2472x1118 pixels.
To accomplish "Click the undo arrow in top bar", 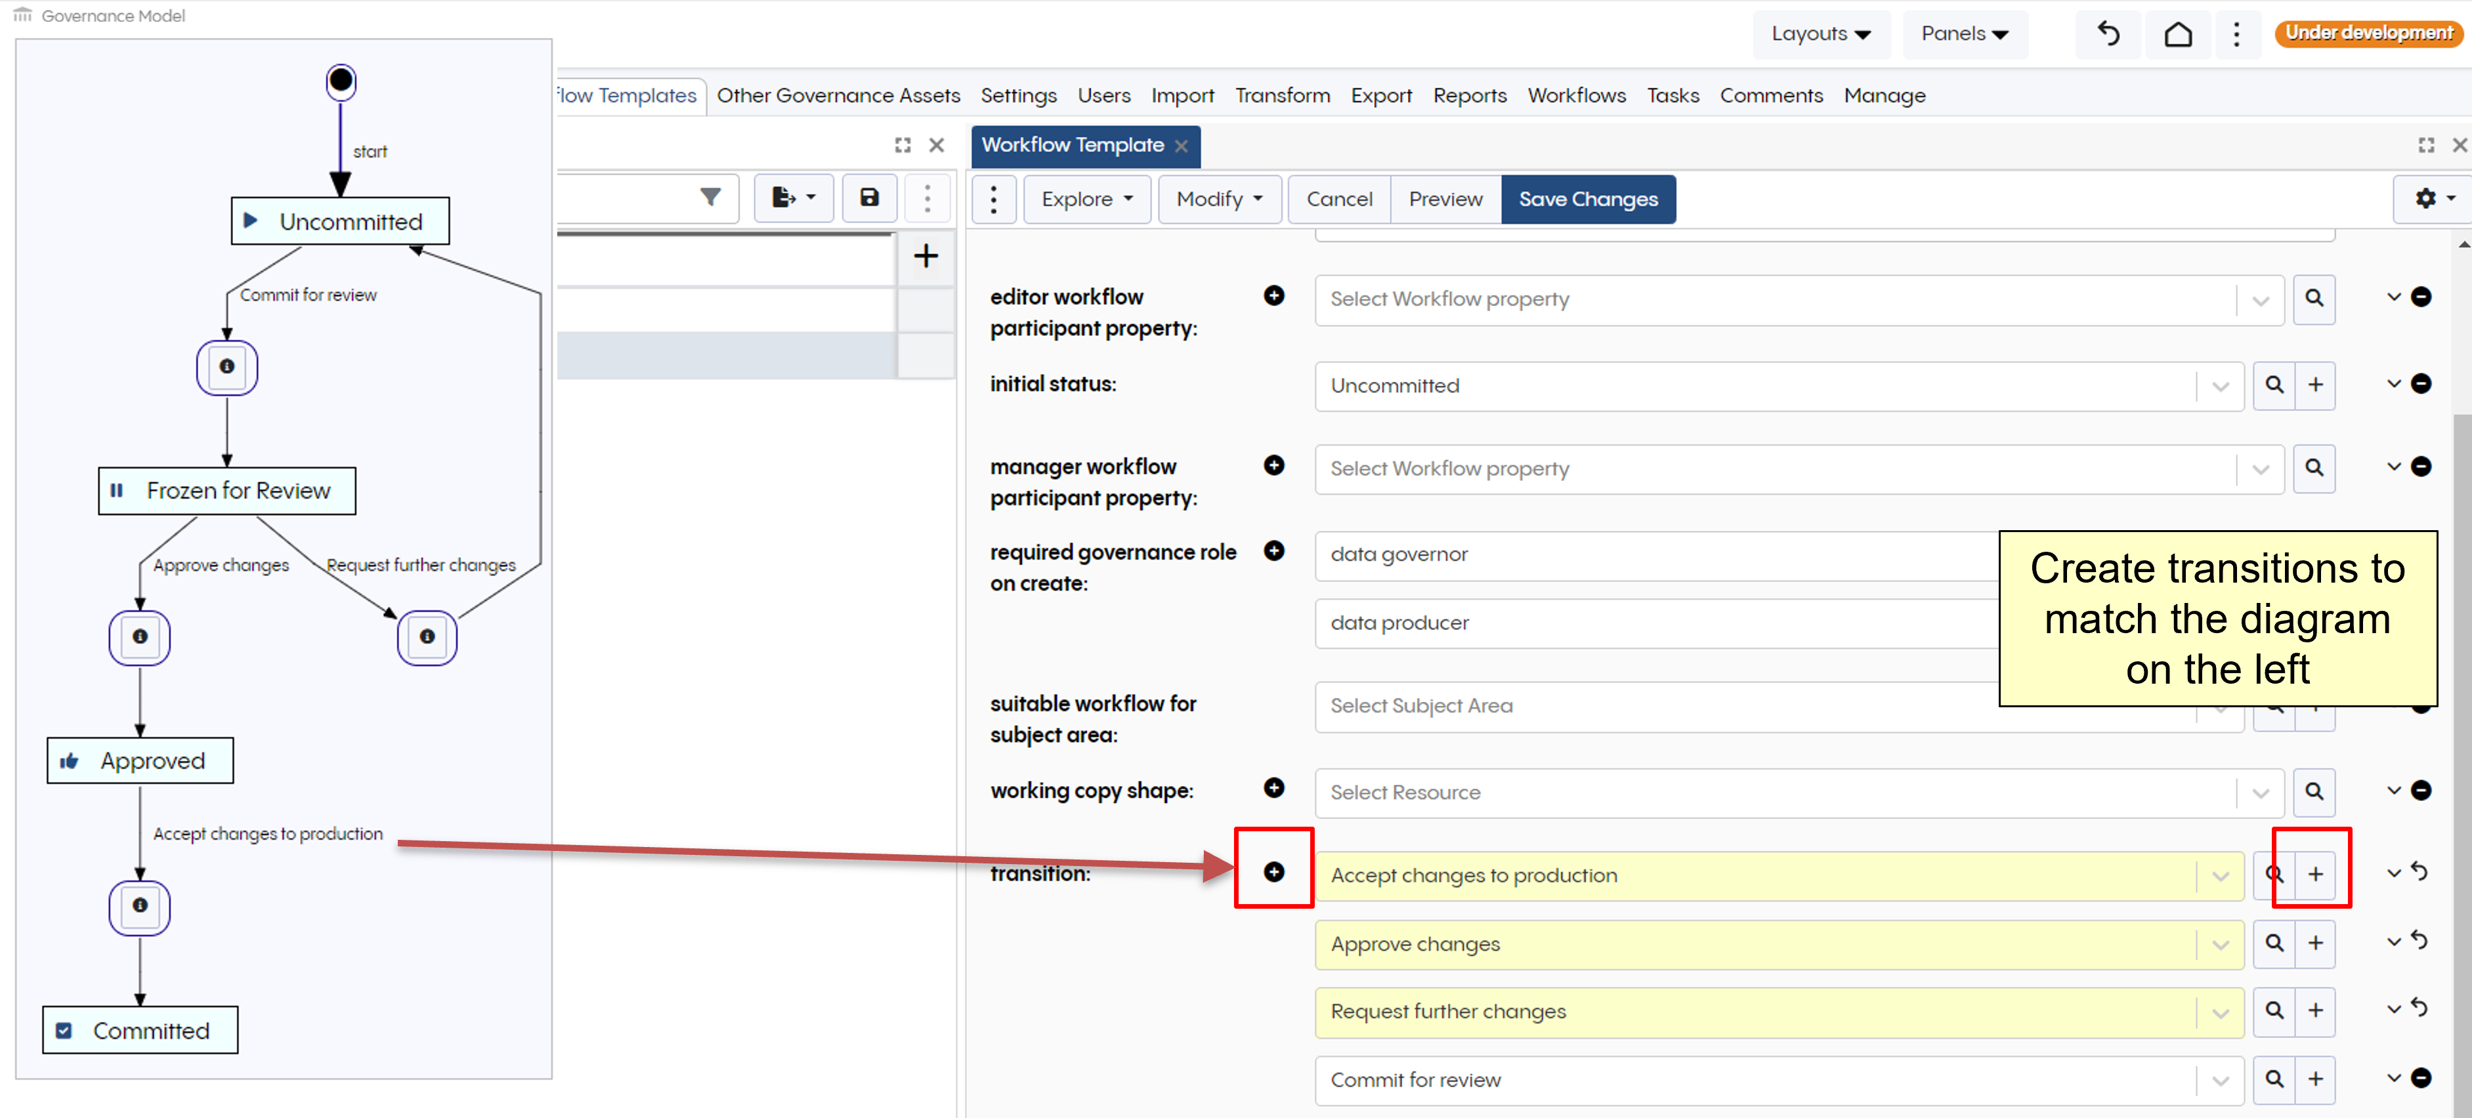I will [2108, 35].
